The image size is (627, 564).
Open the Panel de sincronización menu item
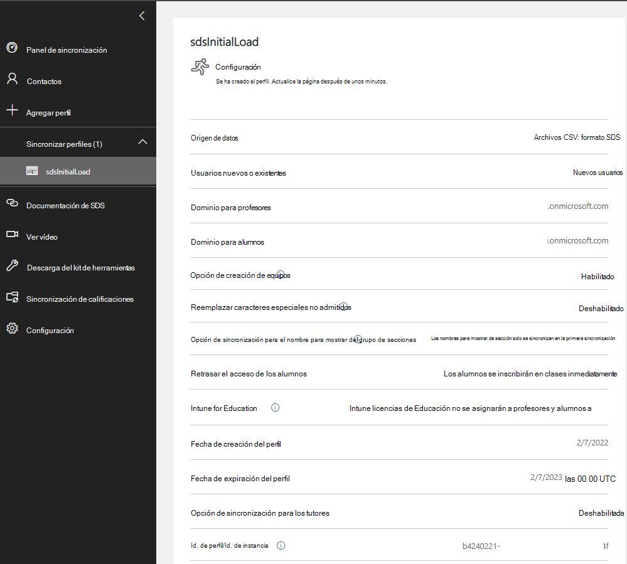(67, 50)
